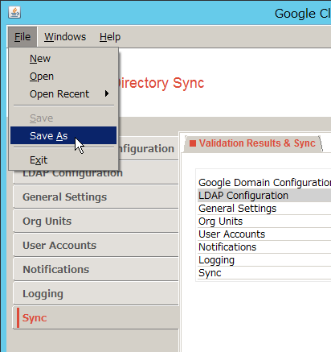This screenshot has width=331, height=352.
Task: Select General Settings row in validation list
Action: (x=264, y=209)
